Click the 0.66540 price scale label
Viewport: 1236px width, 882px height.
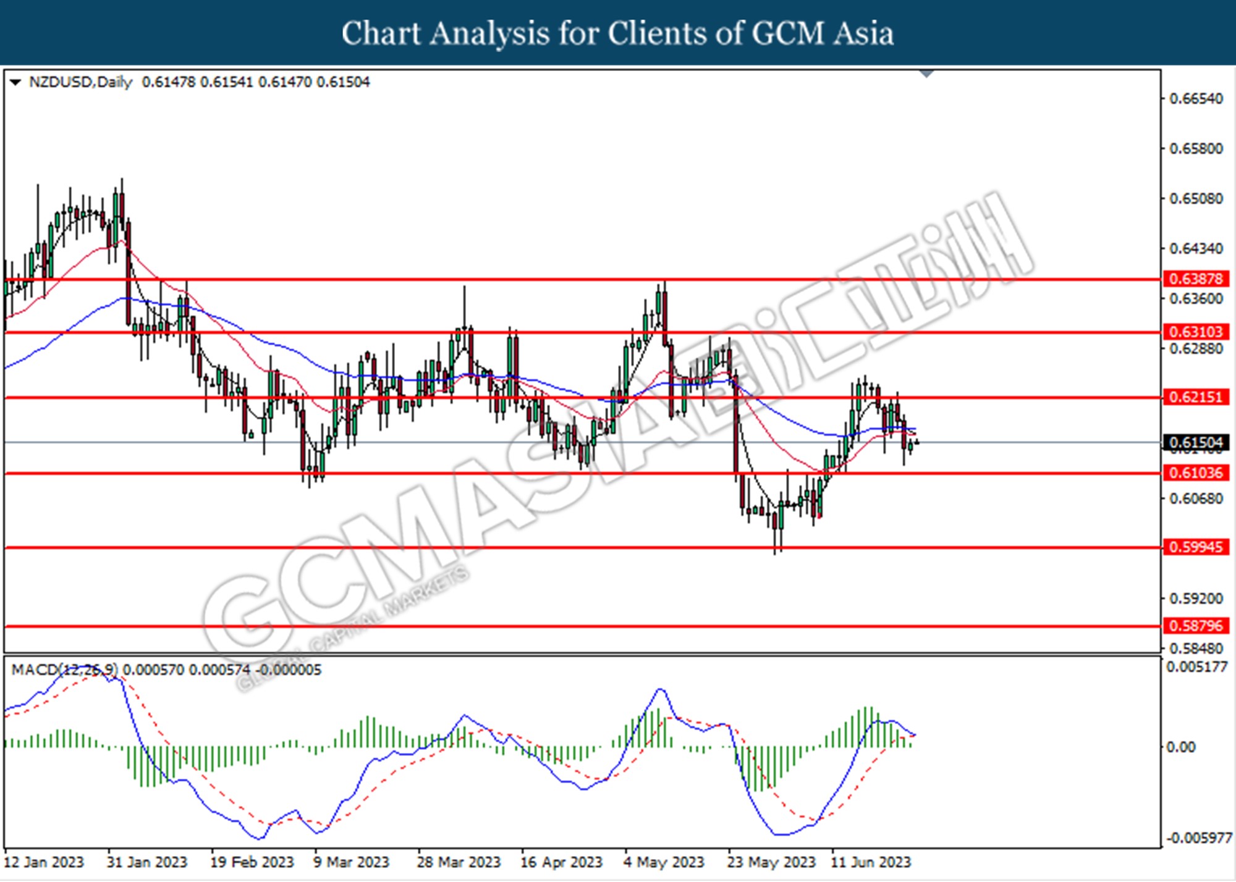click(1196, 99)
